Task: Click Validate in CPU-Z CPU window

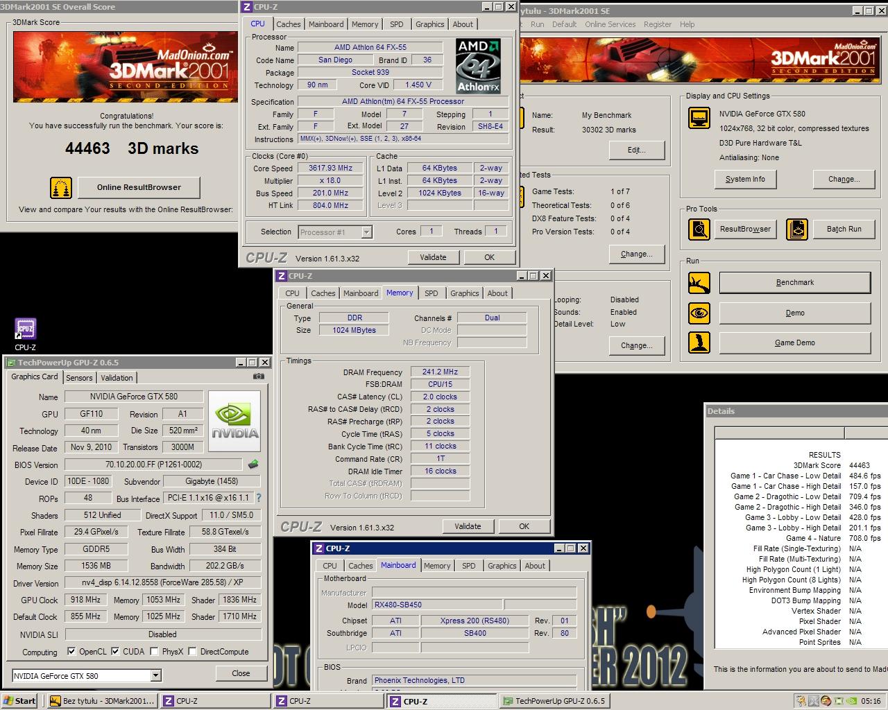Action: click(x=433, y=257)
